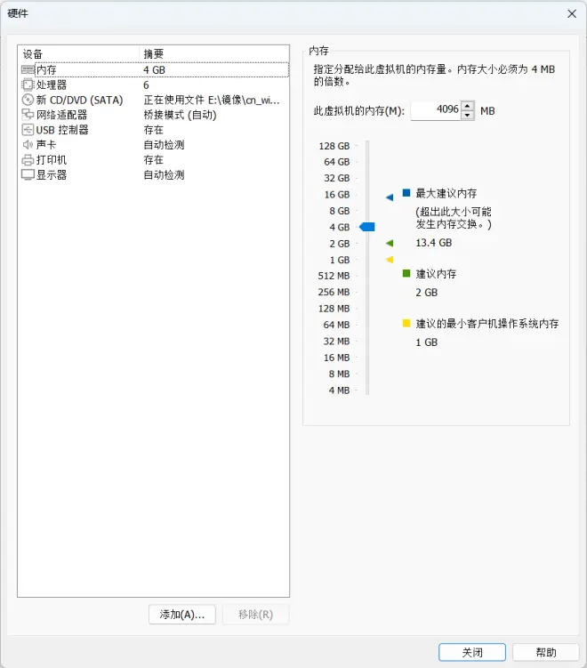This screenshot has height=668, width=587.
Task: Click the 4 MB slider scale label
Action: (339, 390)
